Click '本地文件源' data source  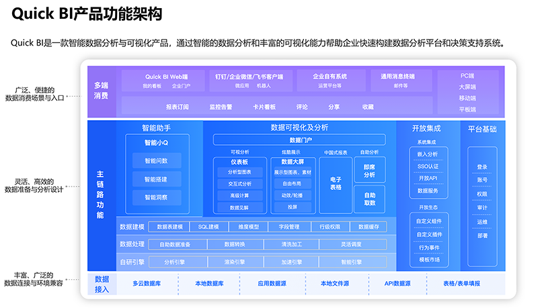pos(335,284)
